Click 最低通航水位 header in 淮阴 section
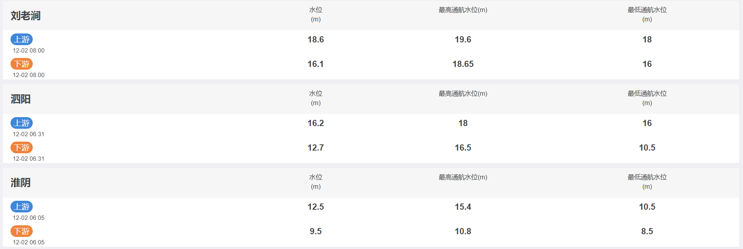Image resolution: width=743 pixels, height=249 pixels. 647,182
